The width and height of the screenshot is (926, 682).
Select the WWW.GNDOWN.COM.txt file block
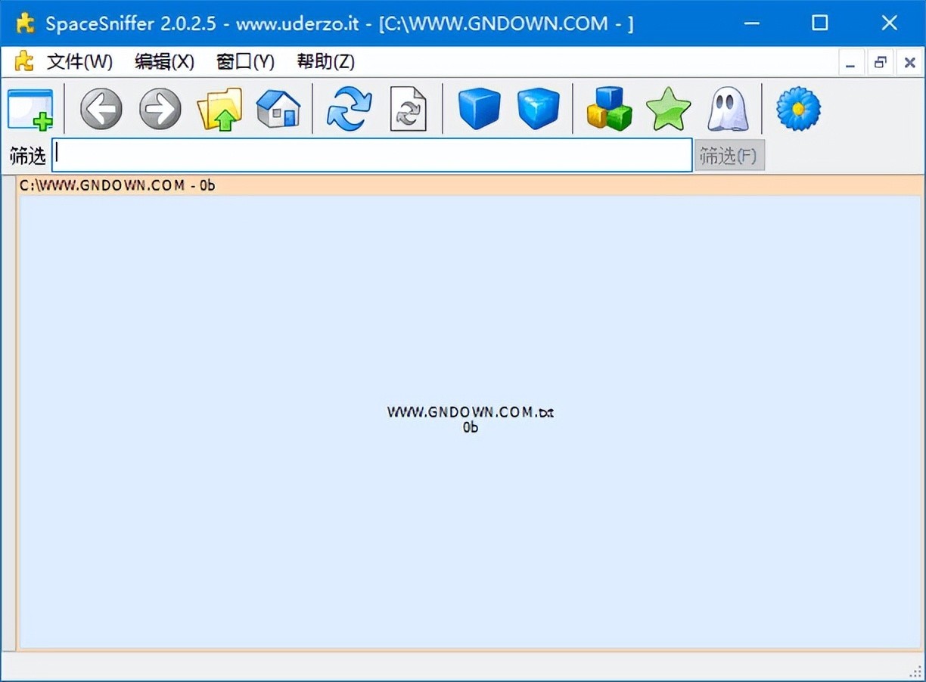[470, 420]
